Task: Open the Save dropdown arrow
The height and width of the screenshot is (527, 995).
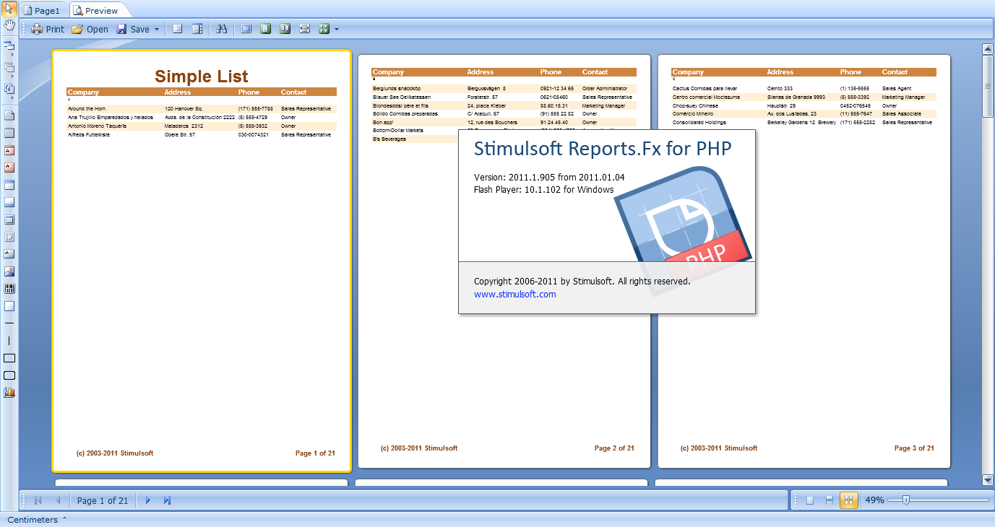Action: [157, 30]
